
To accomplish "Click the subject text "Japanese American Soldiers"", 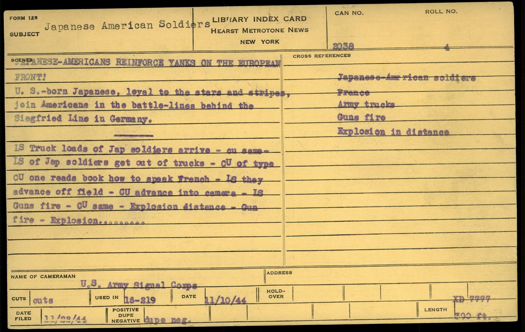I will click(127, 25).
